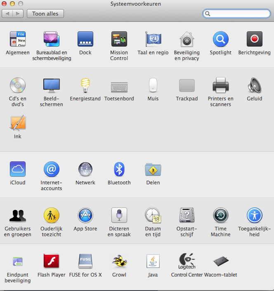Open Berichtgeving preferences

255,39
